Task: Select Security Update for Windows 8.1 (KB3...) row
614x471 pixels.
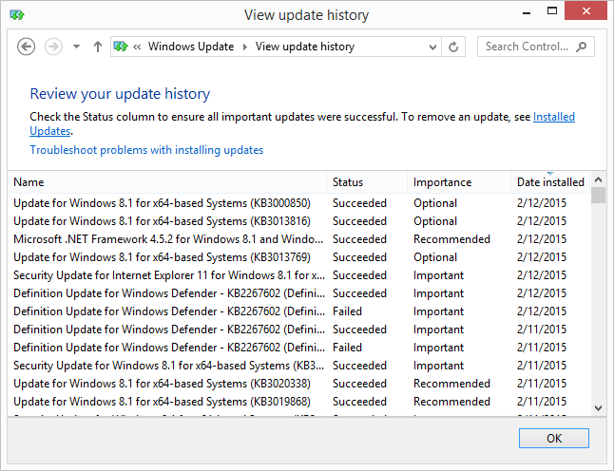Action: [x=298, y=366]
